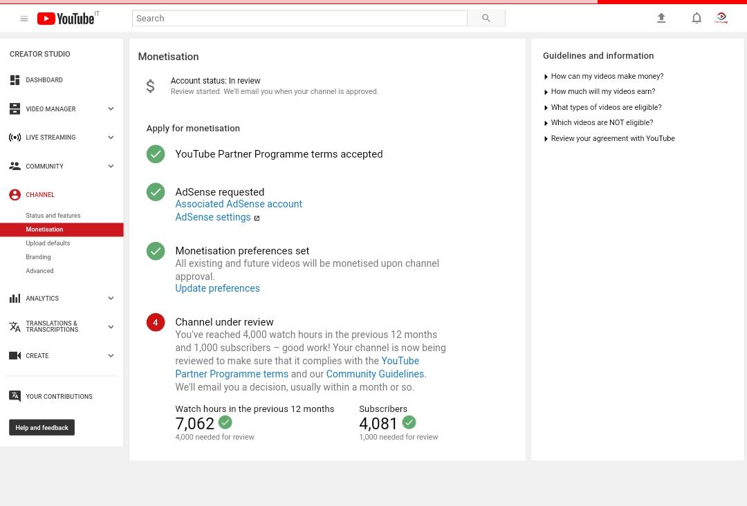Screen dimensions: 747x506
Task: Expand the Create chevron
Action: (111, 355)
